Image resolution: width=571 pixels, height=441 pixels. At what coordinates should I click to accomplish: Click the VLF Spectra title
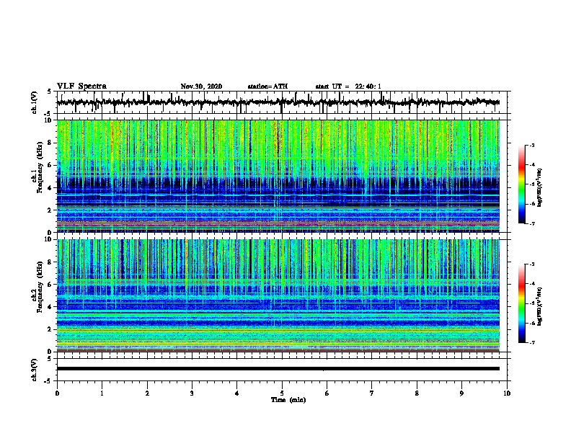(x=81, y=86)
